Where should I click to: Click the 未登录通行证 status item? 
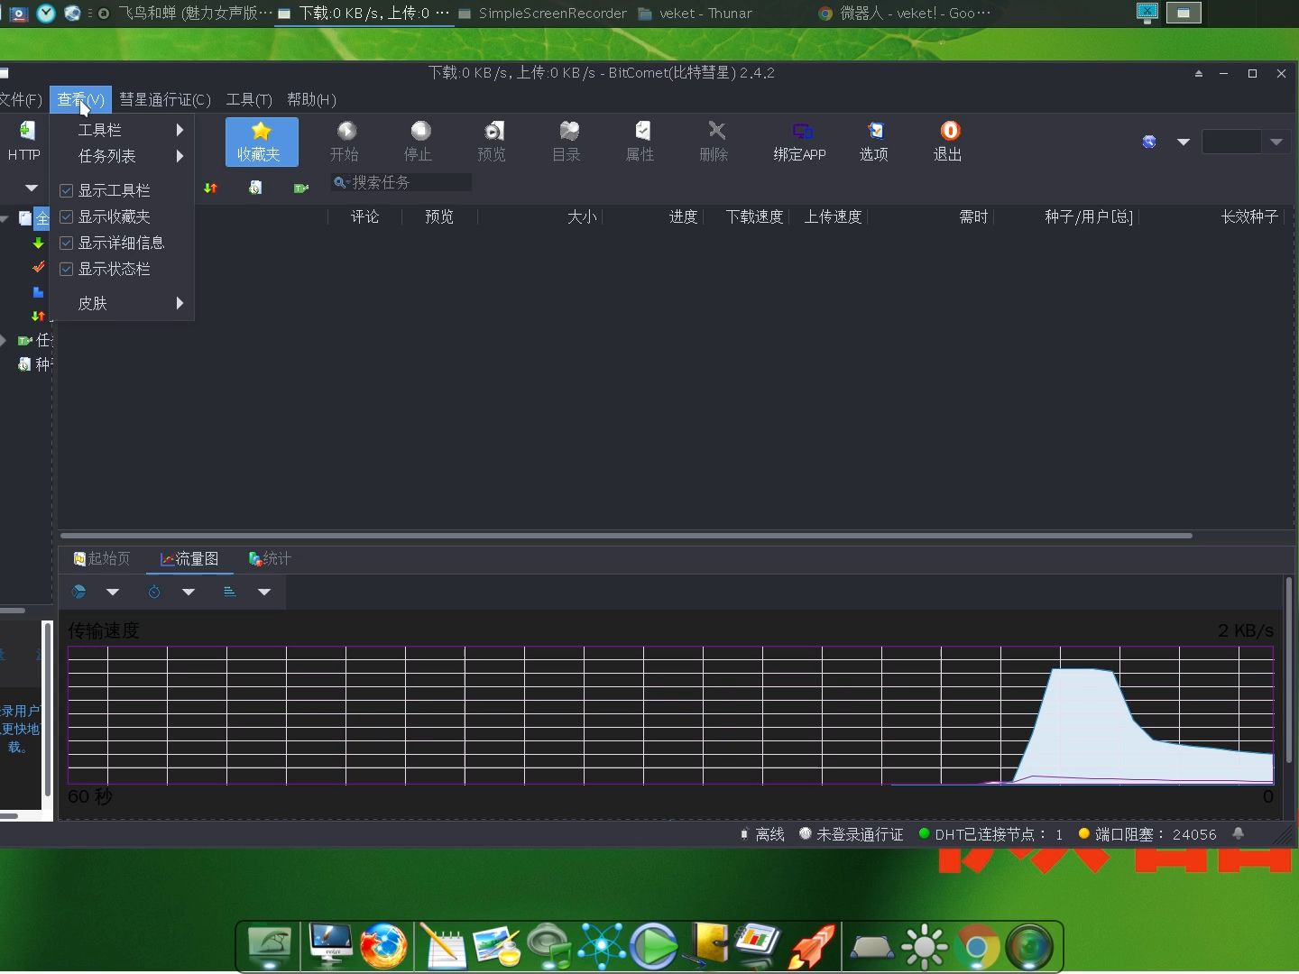coord(852,834)
